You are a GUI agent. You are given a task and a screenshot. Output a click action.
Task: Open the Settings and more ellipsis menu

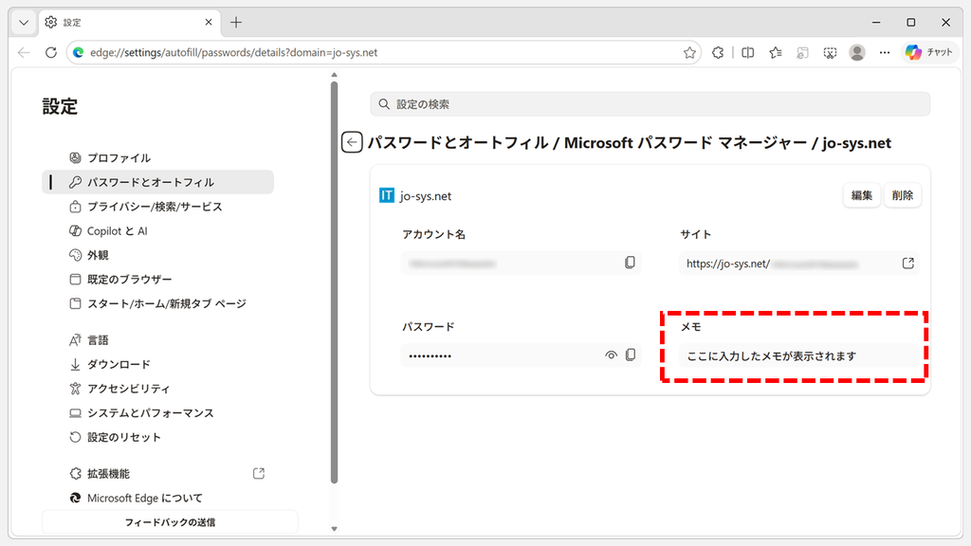885,53
